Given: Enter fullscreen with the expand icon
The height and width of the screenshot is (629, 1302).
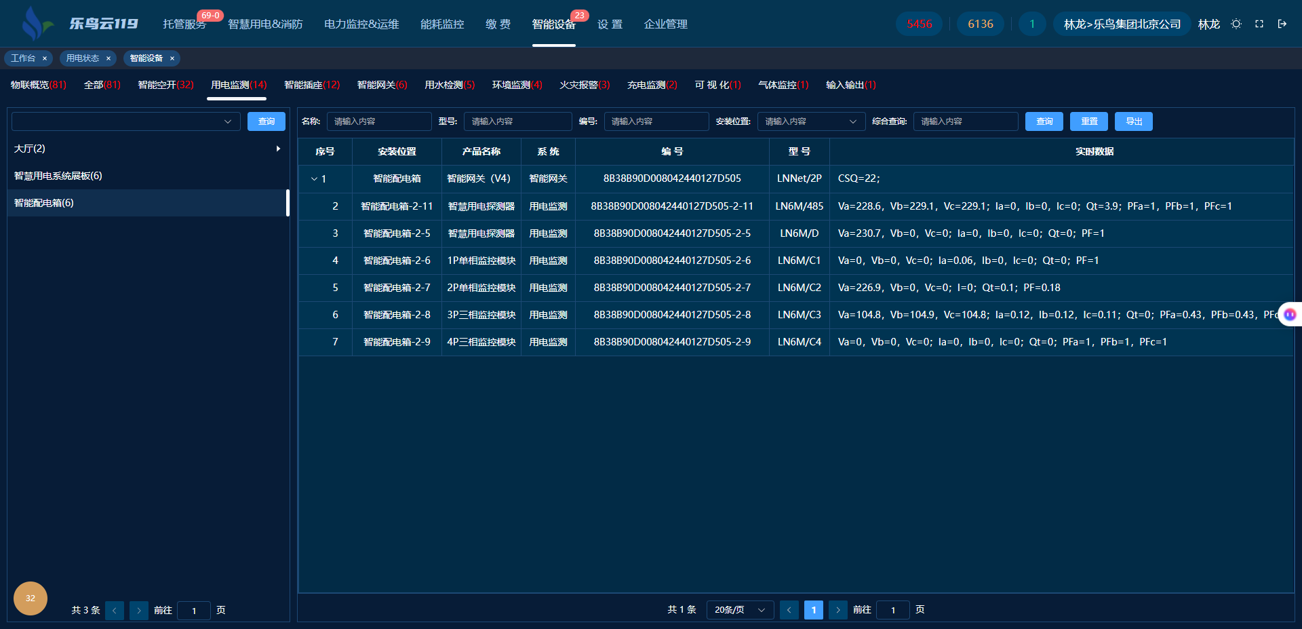Looking at the screenshot, I should (x=1259, y=24).
